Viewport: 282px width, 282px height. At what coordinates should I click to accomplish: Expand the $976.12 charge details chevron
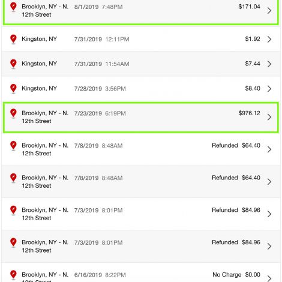tap(269, 117)
